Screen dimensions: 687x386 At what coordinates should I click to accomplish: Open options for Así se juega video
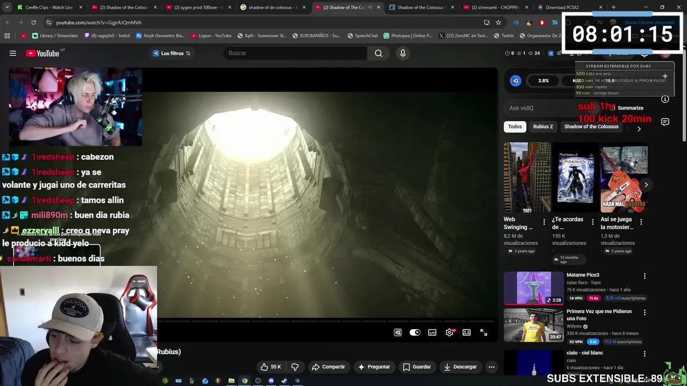[x=641, y=222]
